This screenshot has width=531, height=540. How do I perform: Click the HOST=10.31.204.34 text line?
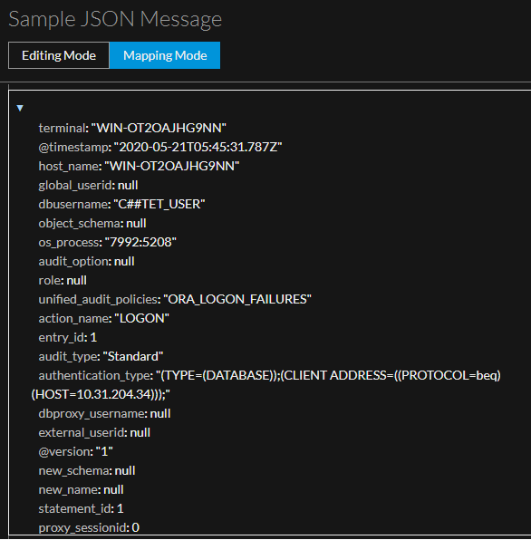(x=101, y=395)
